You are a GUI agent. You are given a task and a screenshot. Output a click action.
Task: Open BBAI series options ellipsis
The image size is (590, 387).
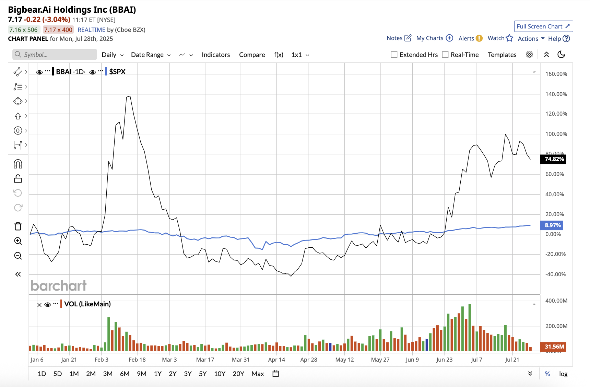[47, 71]
